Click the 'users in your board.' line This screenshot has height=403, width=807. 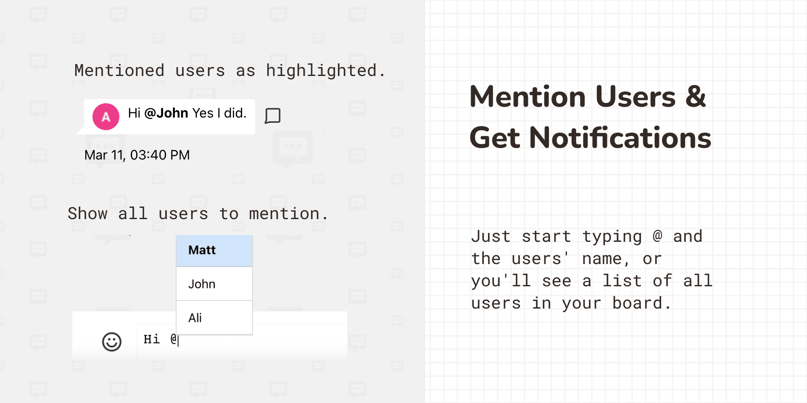[571, 303]
